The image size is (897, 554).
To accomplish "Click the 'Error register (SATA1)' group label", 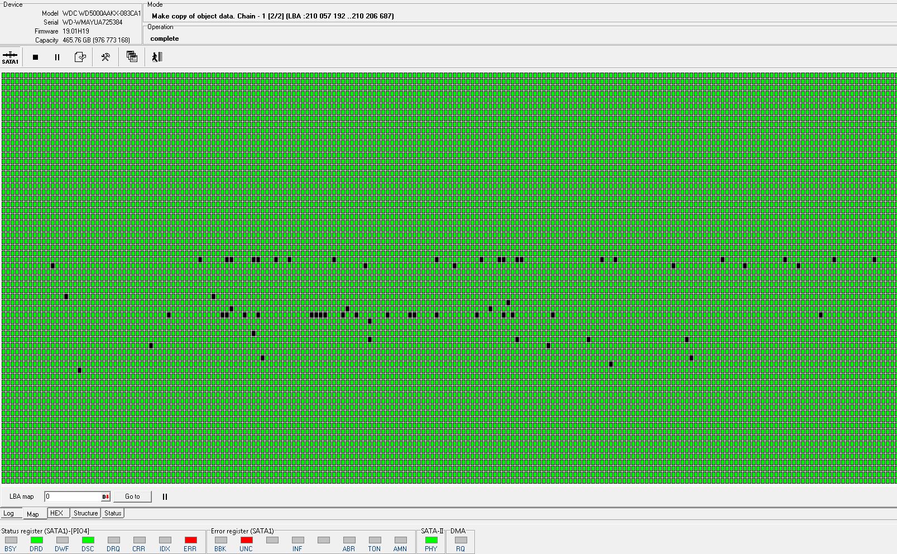I will [242, 531].
